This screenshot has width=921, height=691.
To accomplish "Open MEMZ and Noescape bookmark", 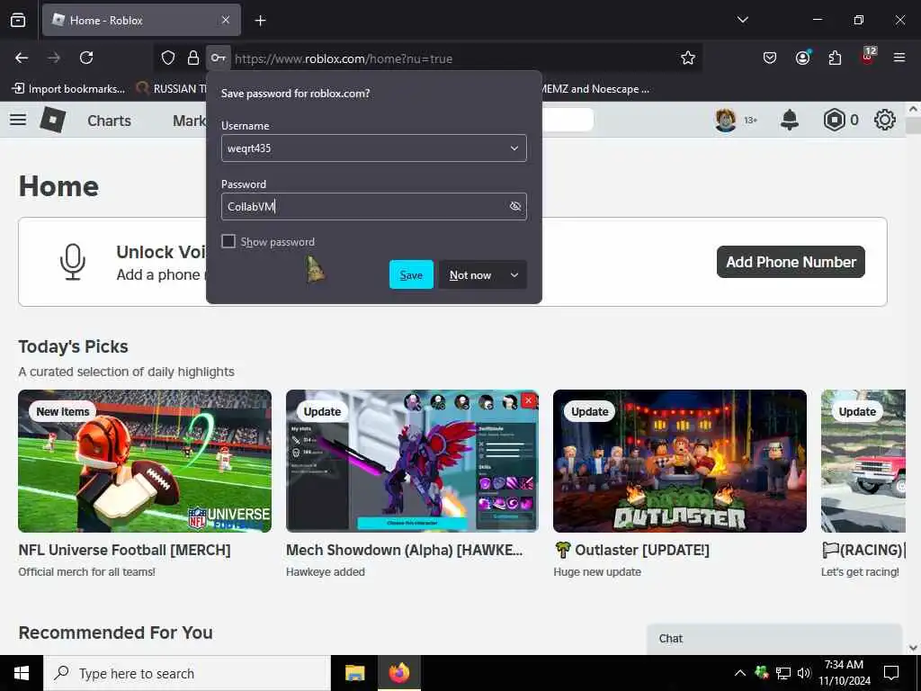I will pyautogui.click(x=595, y=89).
